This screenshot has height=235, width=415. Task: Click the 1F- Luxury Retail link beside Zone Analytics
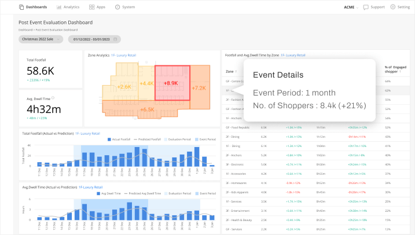124,56
